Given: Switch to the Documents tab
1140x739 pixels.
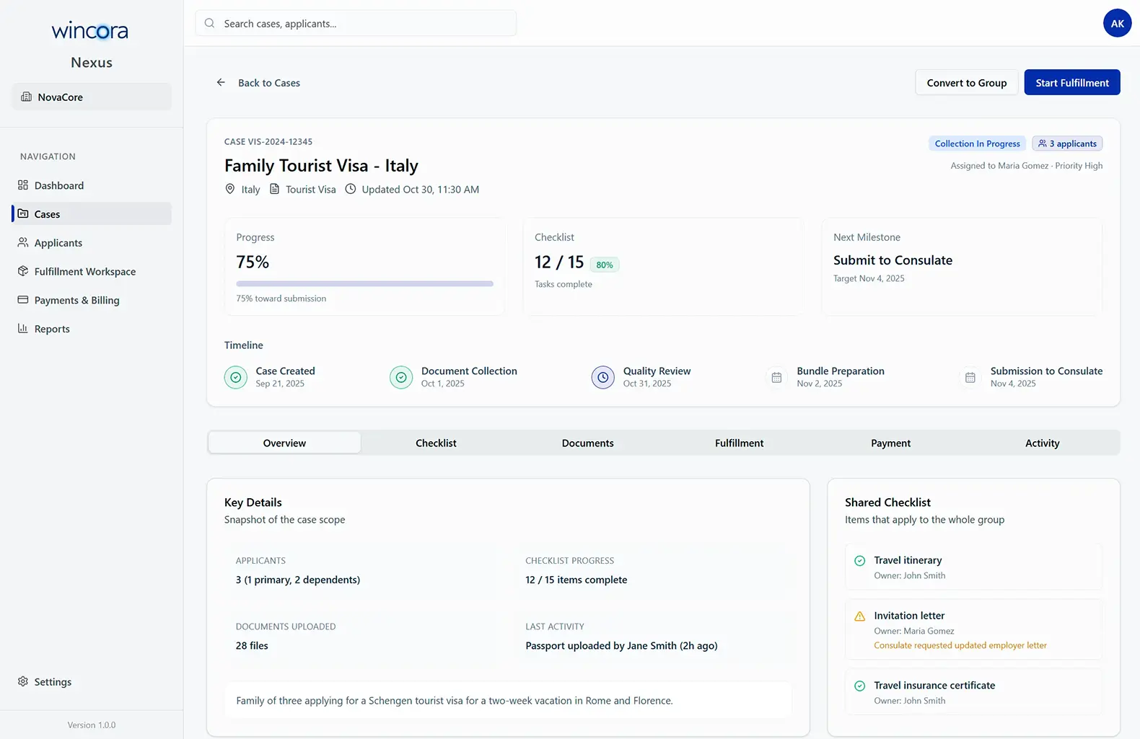Looking at the screenshot, I should [587, 443].
